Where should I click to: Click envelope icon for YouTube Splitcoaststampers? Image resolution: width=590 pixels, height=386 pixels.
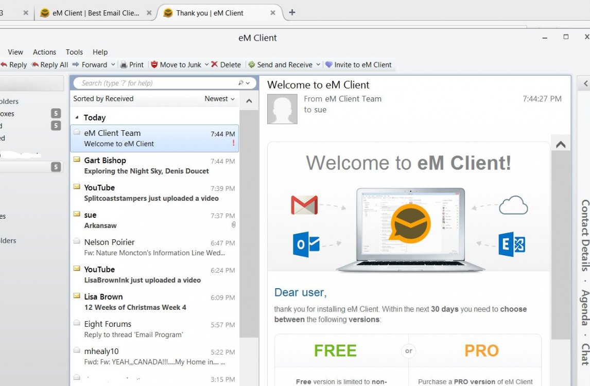[x=77, y=187]
